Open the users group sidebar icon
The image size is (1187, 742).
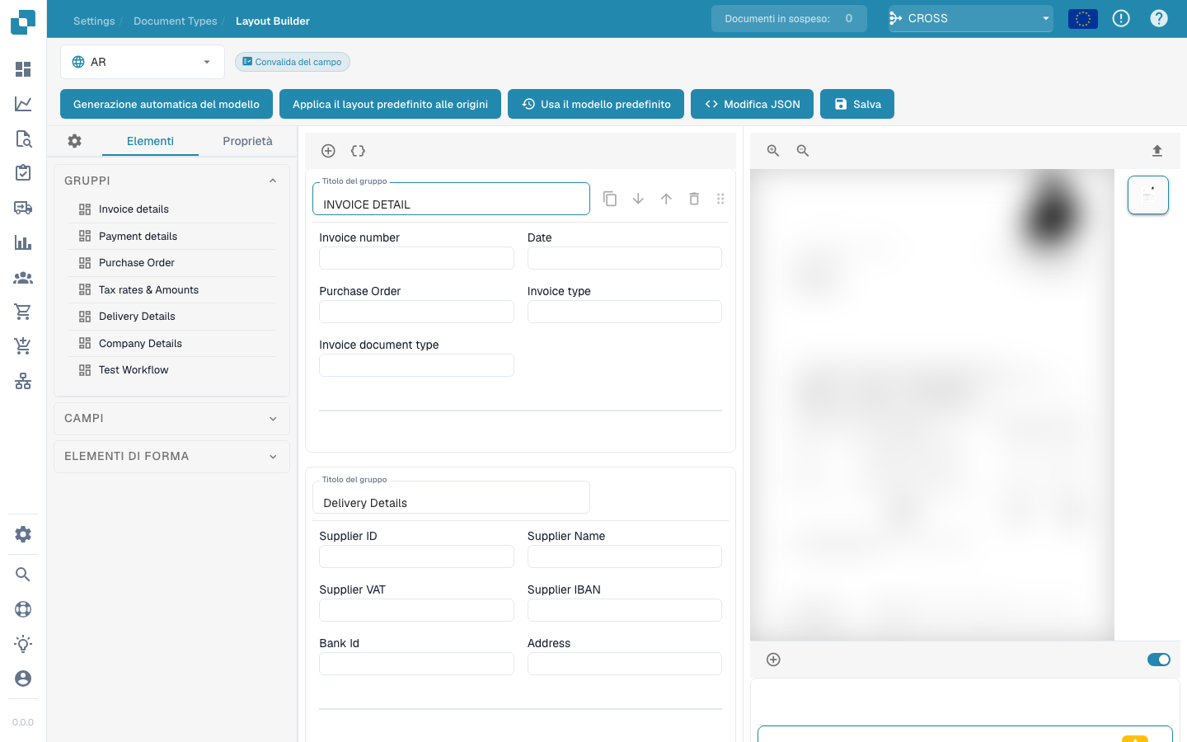tap(23, 278)
